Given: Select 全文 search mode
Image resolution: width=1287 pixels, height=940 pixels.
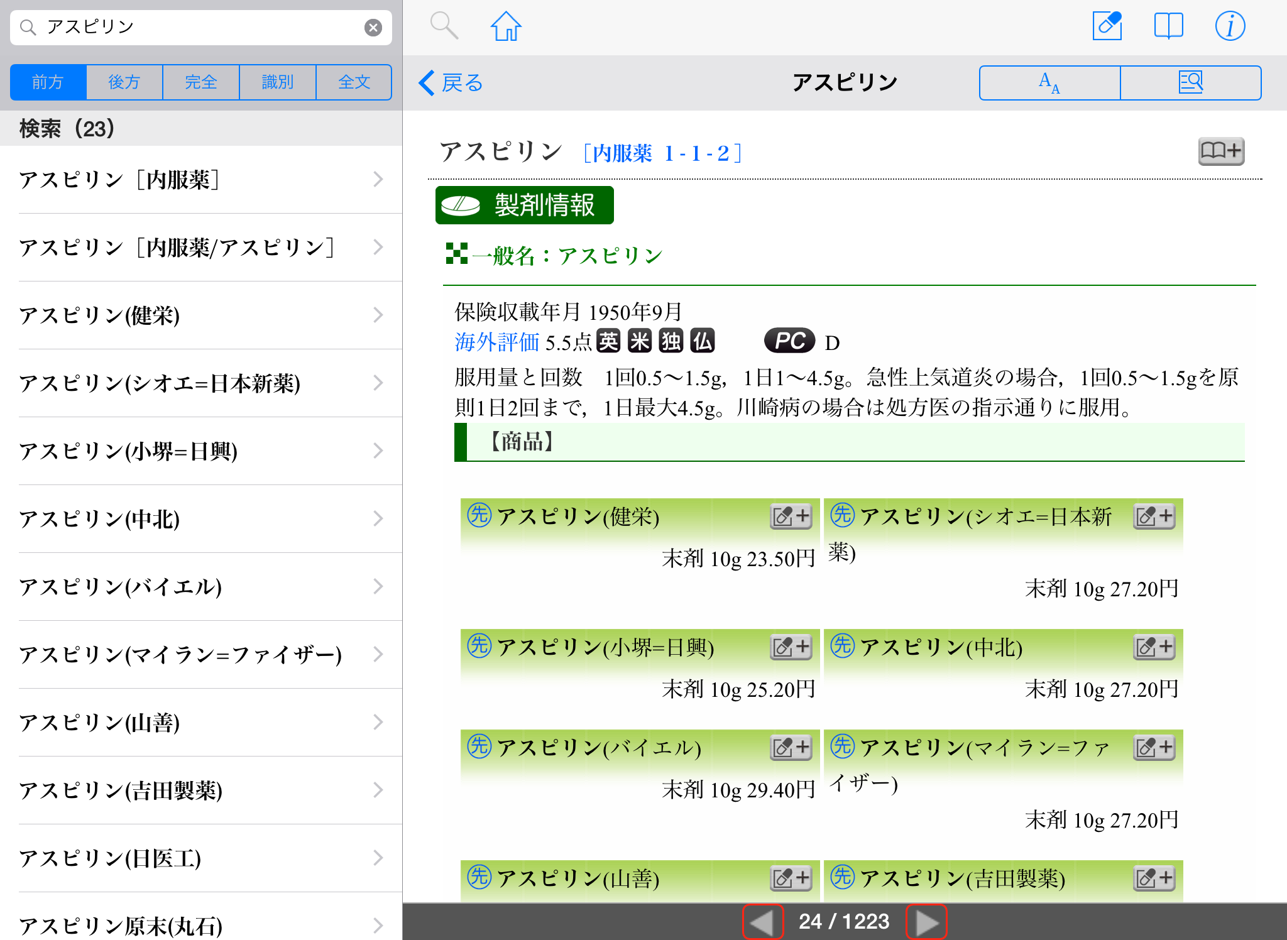Looking at the screenshot, I should pos(354,82).
